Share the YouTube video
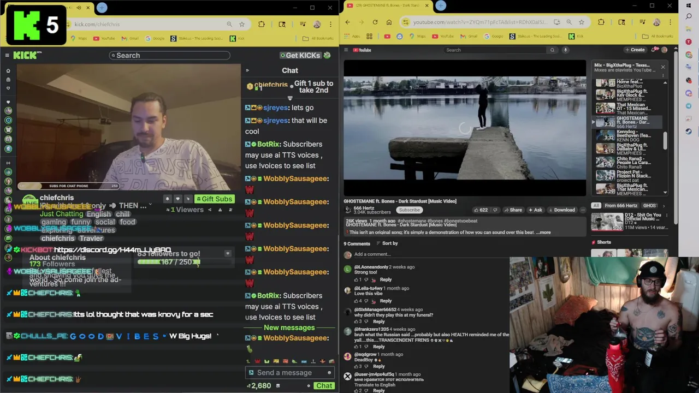The height and width of the screenshot is (393, 699). click(513, 210)
